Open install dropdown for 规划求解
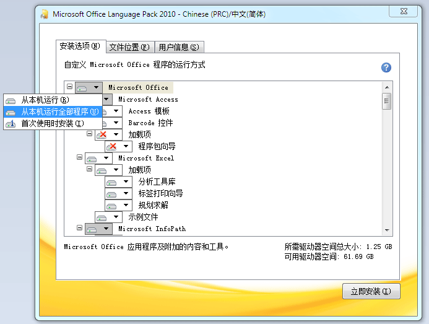 126,205
